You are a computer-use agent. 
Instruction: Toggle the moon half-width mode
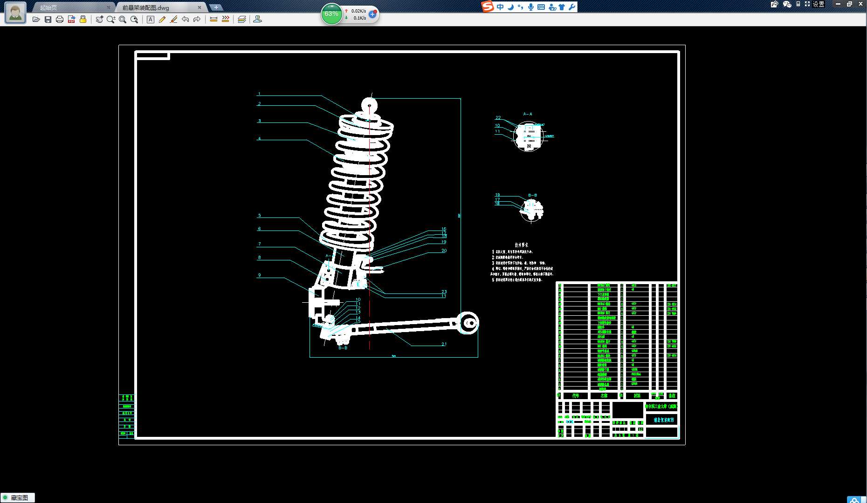pos(510,7)
